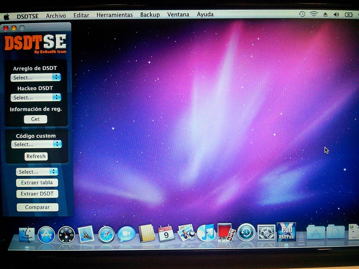Open the App Store dock icon
Image resolution: width=359 pixels, height=269 pixels.
point(46,235)
